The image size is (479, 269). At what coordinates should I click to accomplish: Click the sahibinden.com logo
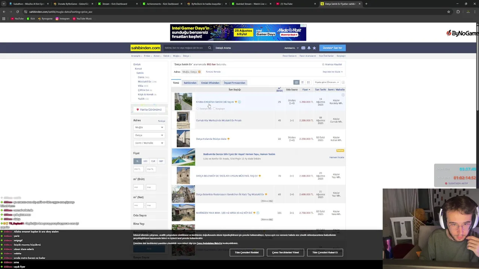click(146, 48)
